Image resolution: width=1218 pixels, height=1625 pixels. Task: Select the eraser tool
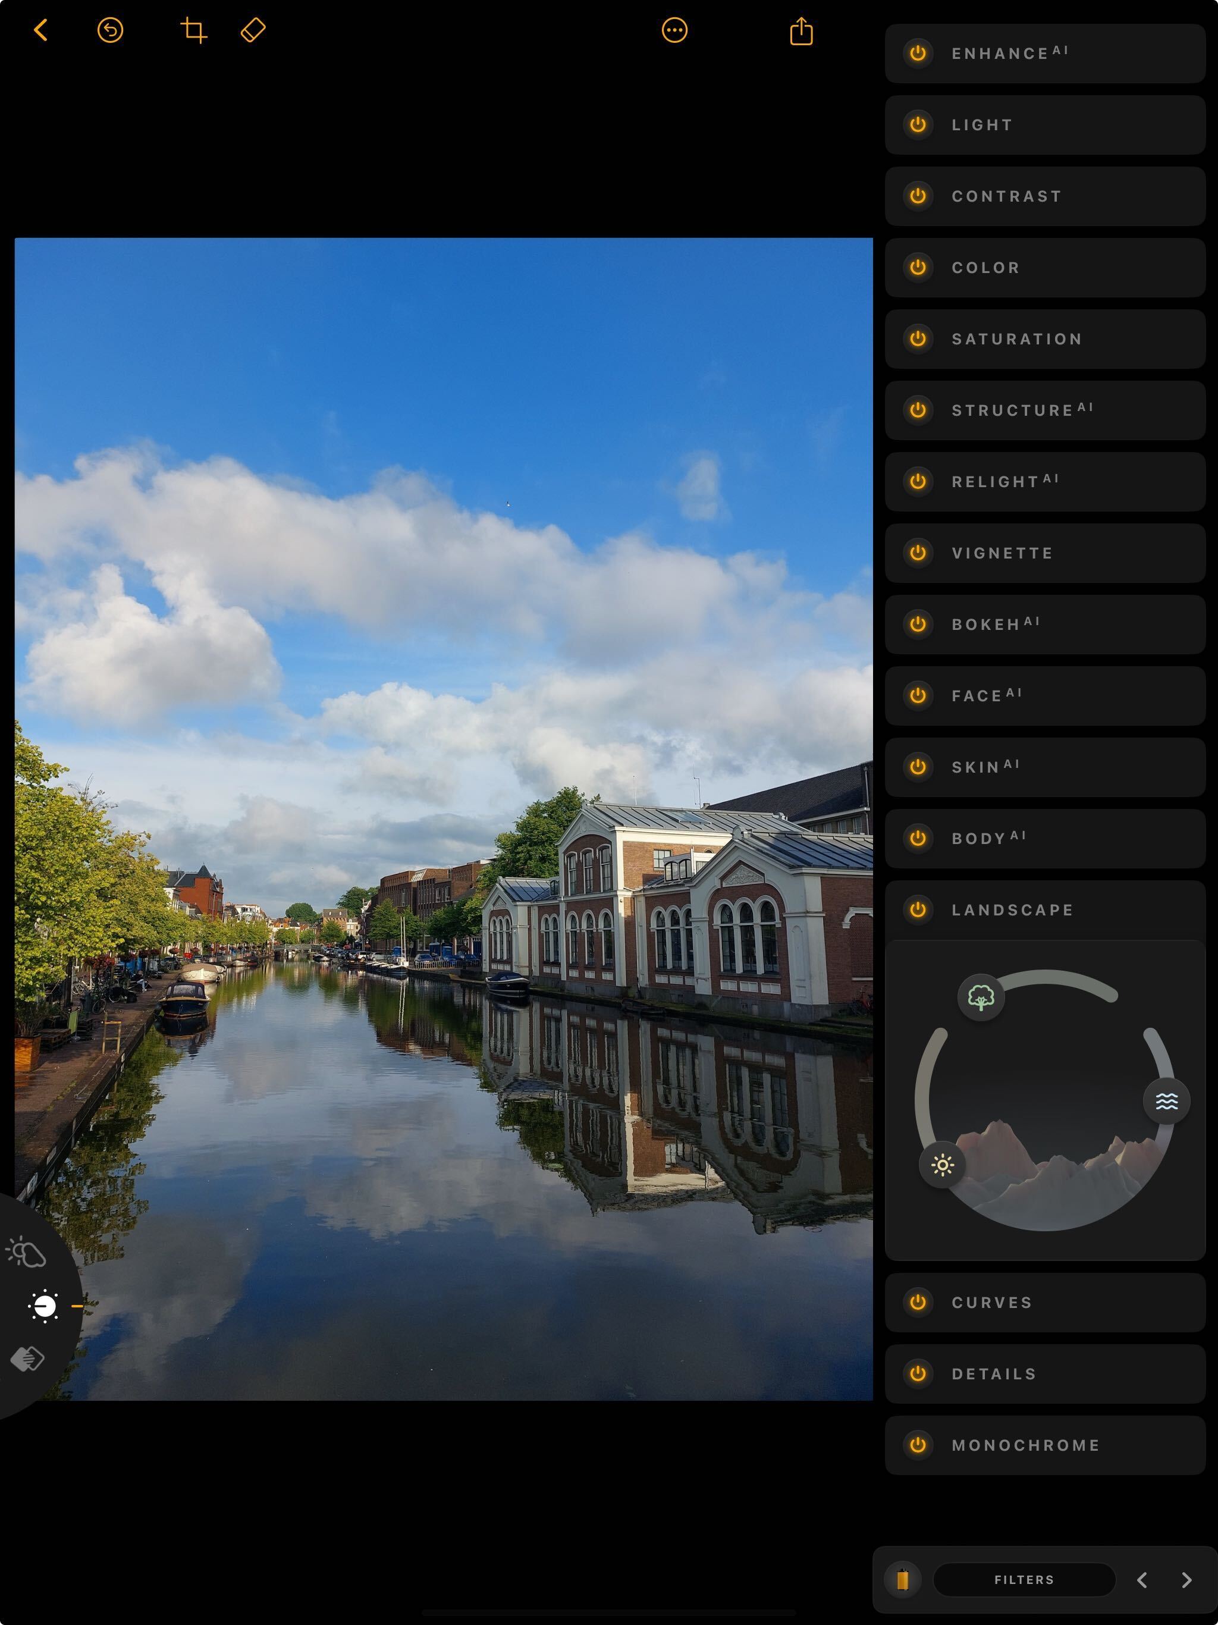(253, 30)
